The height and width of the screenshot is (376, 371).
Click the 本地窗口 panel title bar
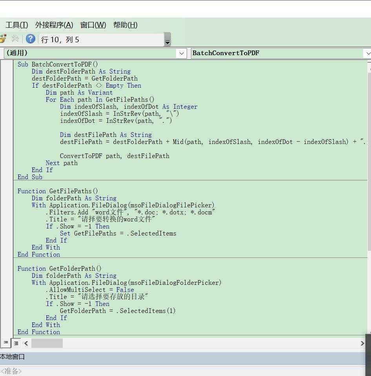pyautogui.click(x=157, y=357)
